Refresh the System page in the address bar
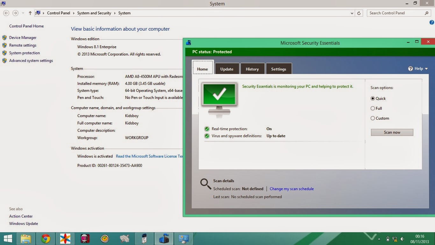 359,13
